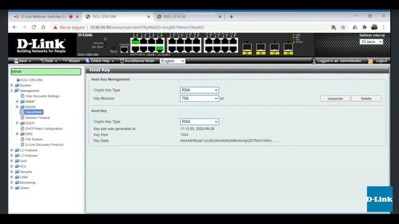Open the Chrome three-dot menu
399x224 pixels.
(384, 27)
